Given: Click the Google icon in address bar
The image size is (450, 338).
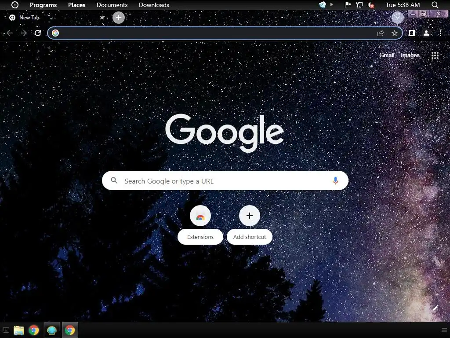Looking at the screenshot, I should (x=55, y=33).
